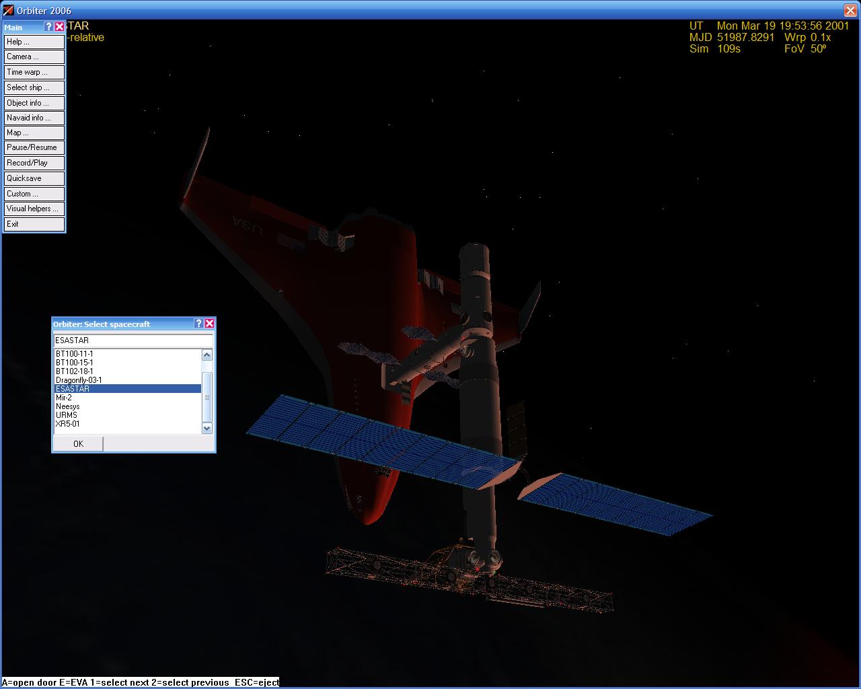Select URMS in spacecraft list
Viewport: 861px width, 689px height.
click(128, 415)
